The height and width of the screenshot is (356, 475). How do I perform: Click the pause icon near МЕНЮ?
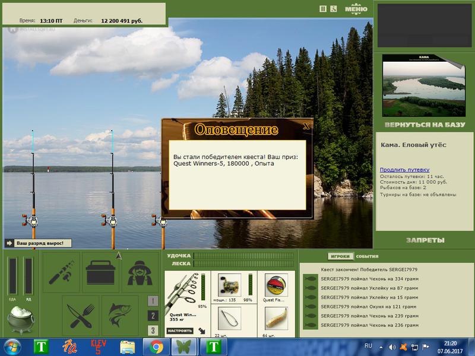[323, 9]
